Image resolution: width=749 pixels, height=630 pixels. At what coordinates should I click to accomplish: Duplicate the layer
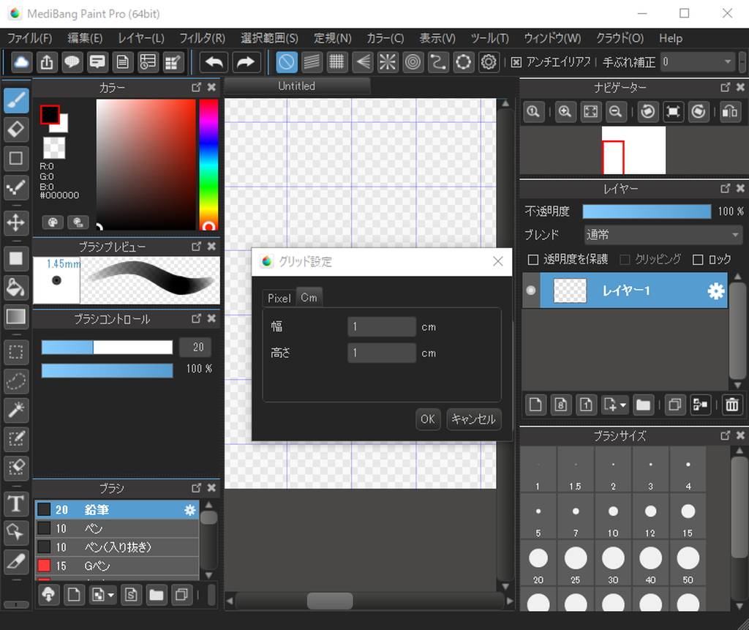pos(675,405)
